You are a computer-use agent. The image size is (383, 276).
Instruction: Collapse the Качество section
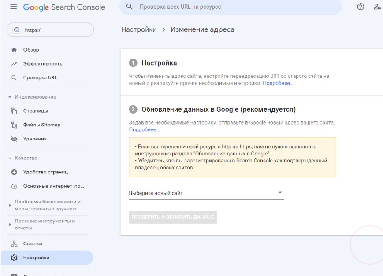coord(10,158)
